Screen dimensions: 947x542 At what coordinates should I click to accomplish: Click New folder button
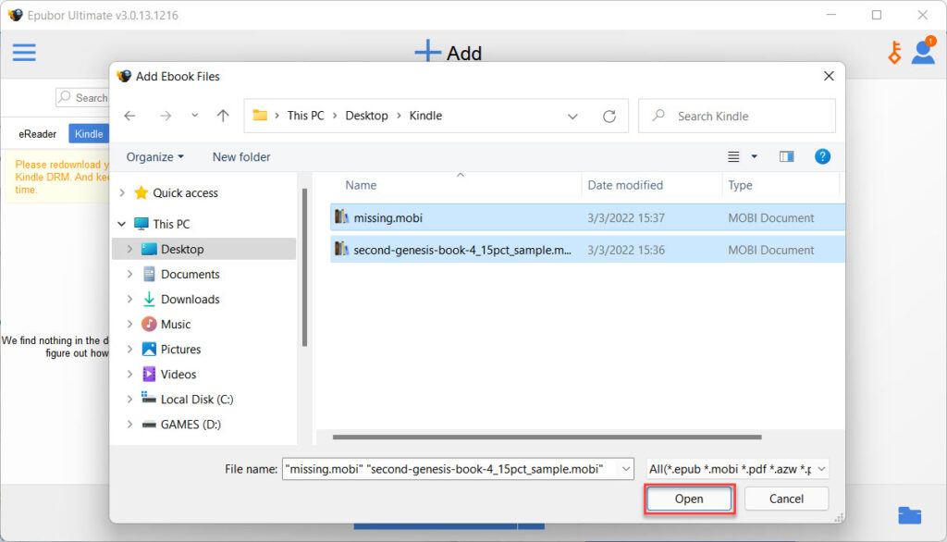[241, 157]
